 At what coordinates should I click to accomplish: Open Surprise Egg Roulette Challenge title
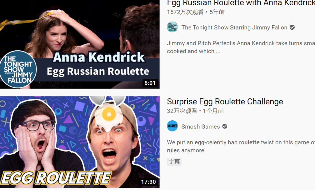click(225, 101)
